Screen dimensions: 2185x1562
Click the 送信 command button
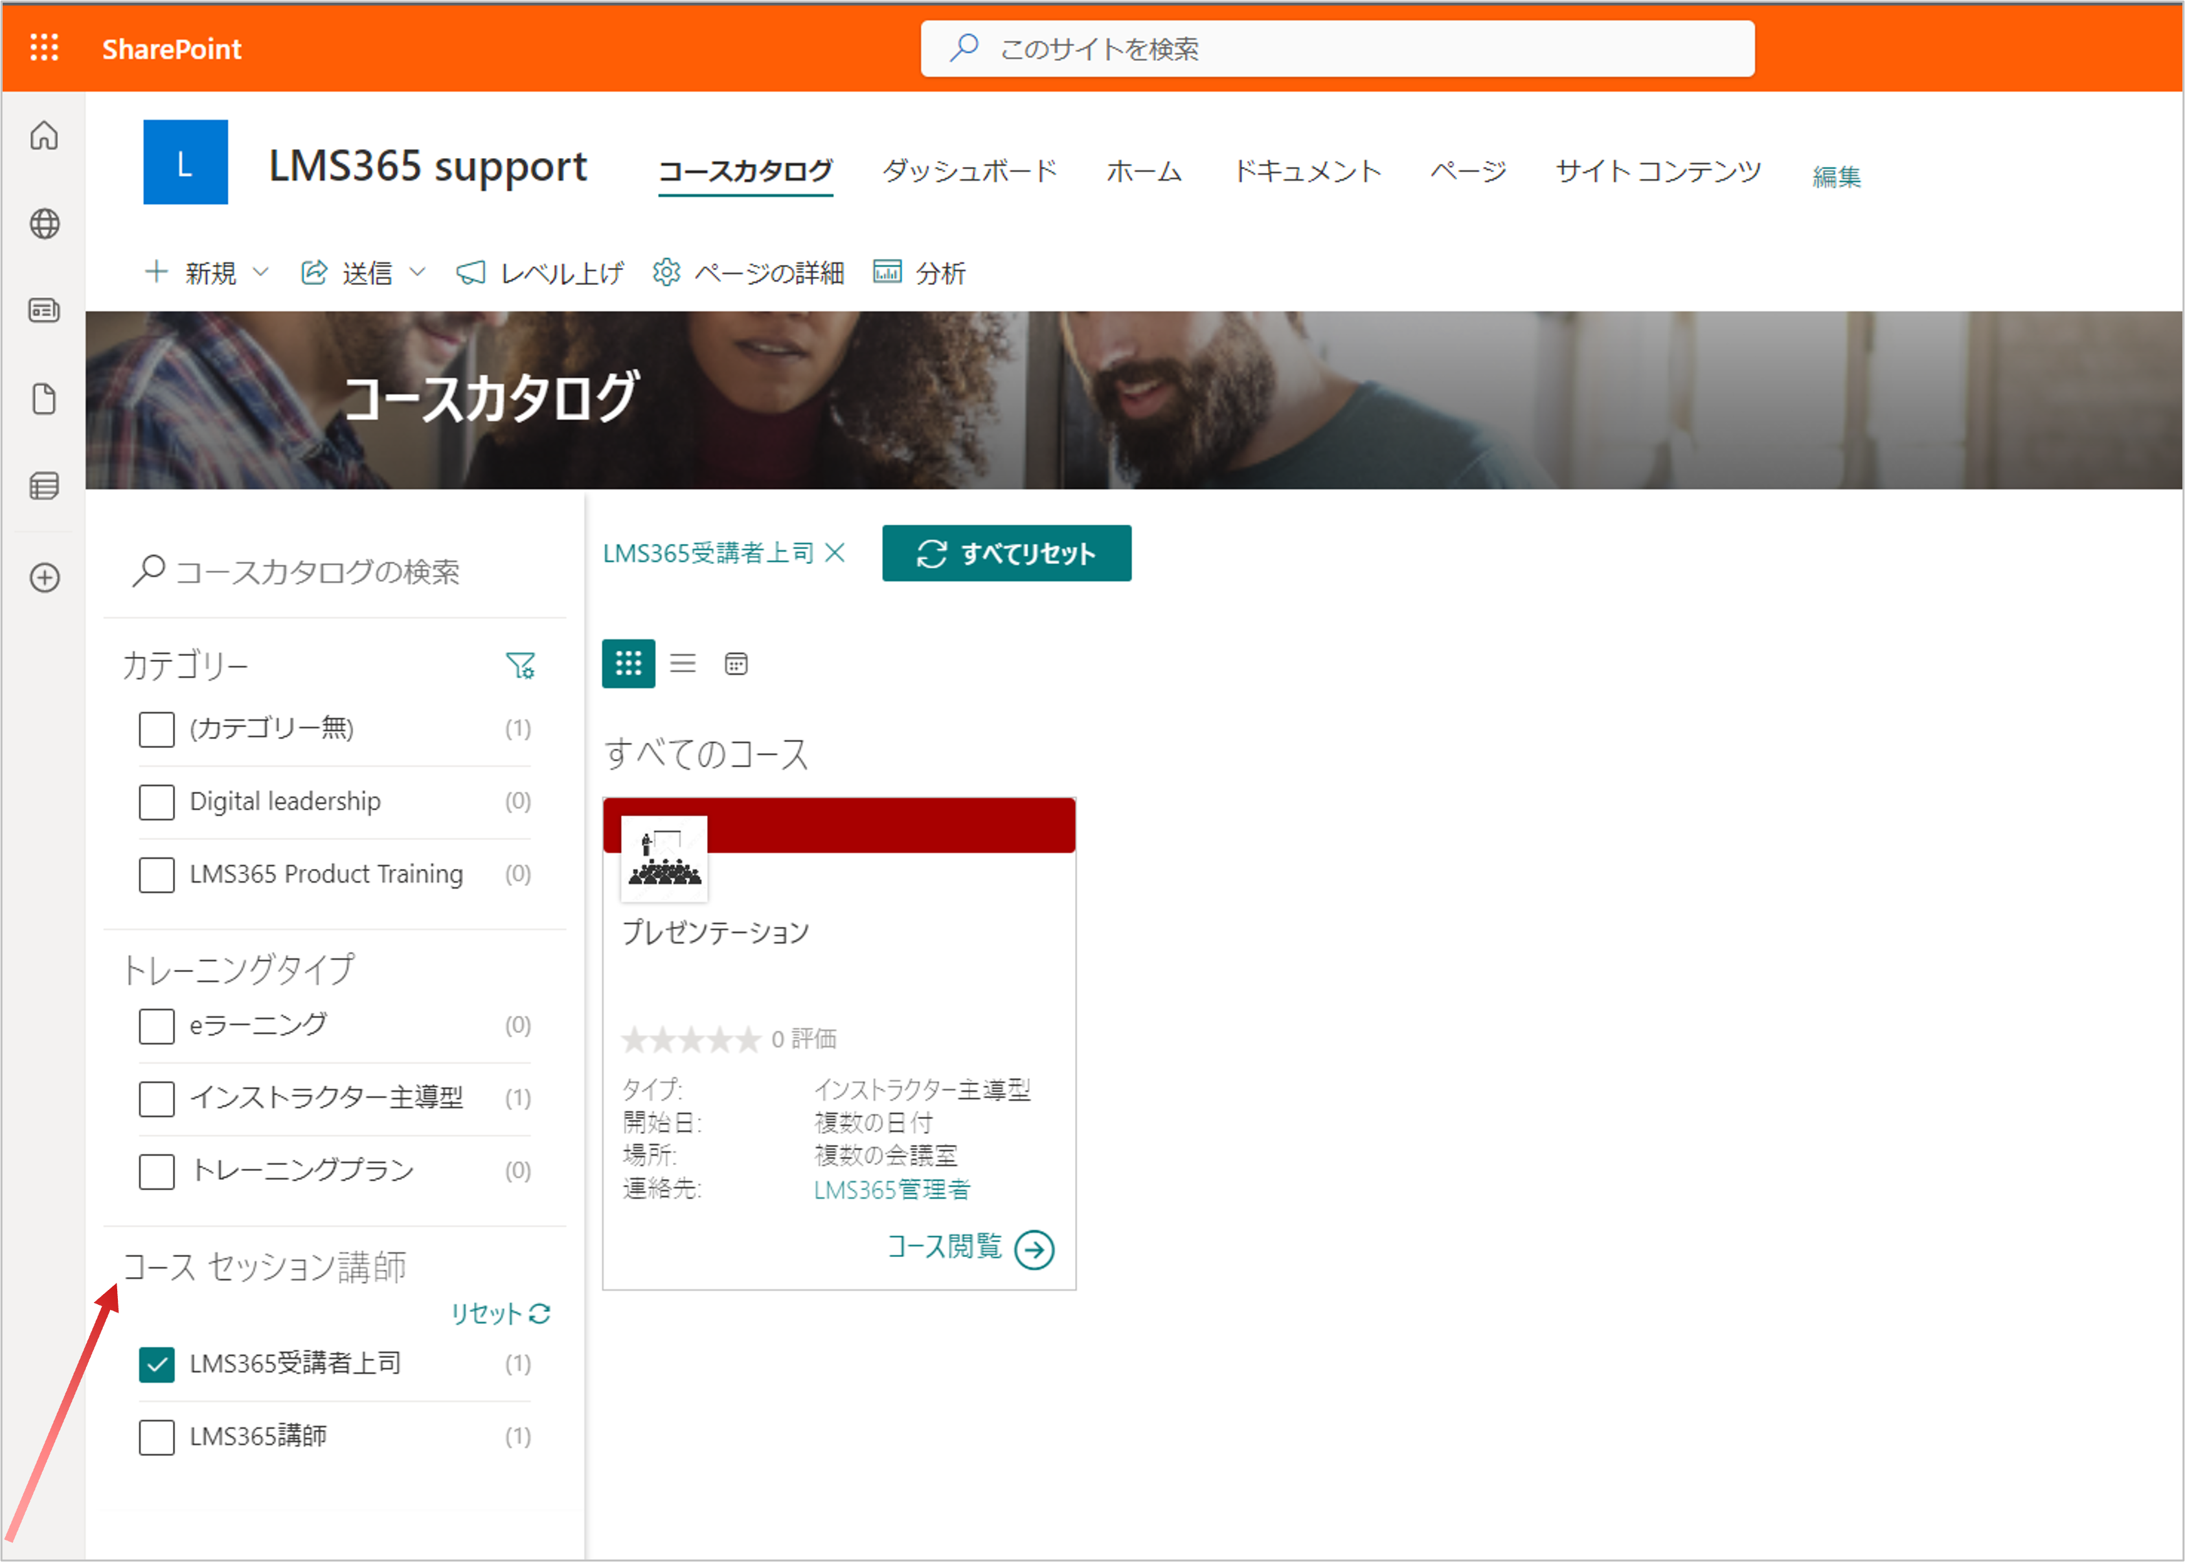(x=348, y=272)
